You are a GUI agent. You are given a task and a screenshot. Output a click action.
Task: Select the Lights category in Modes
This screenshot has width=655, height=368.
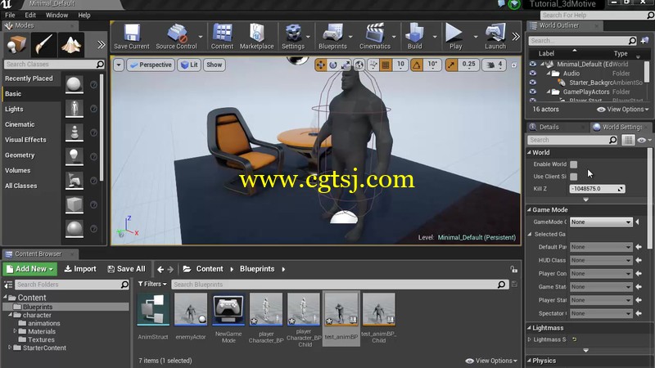[14, 109]
